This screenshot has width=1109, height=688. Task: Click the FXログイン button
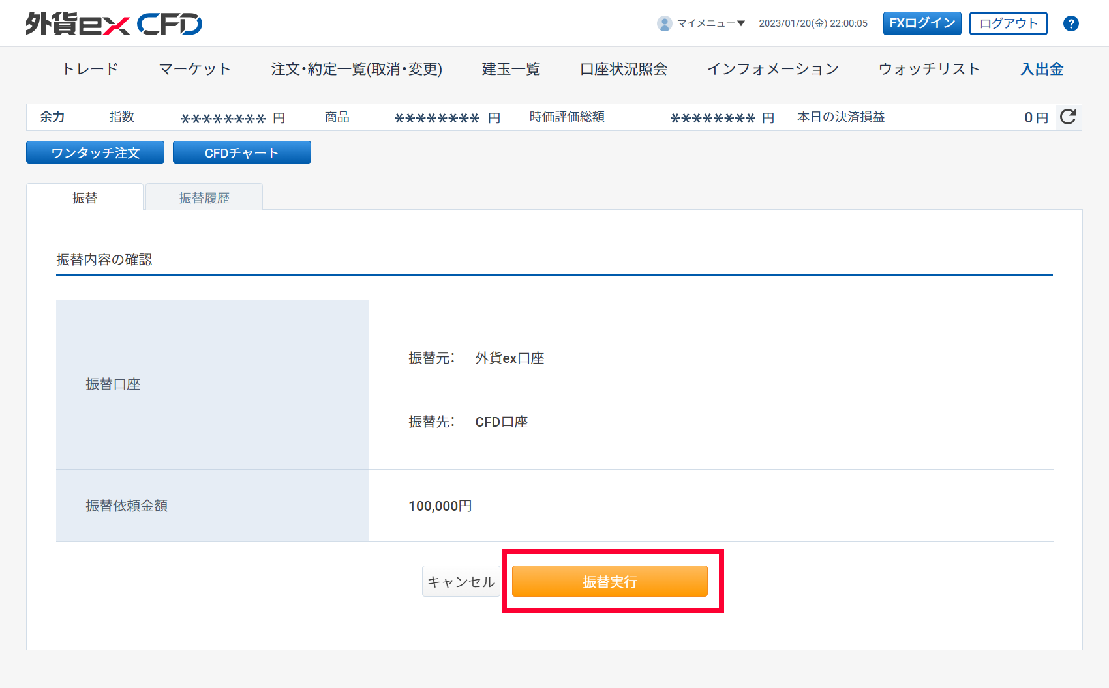coord(922,23)
